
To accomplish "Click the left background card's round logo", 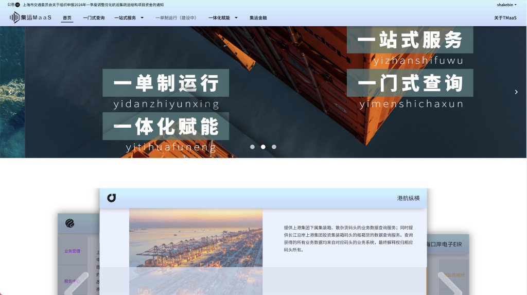I will [x=69, y=223].
